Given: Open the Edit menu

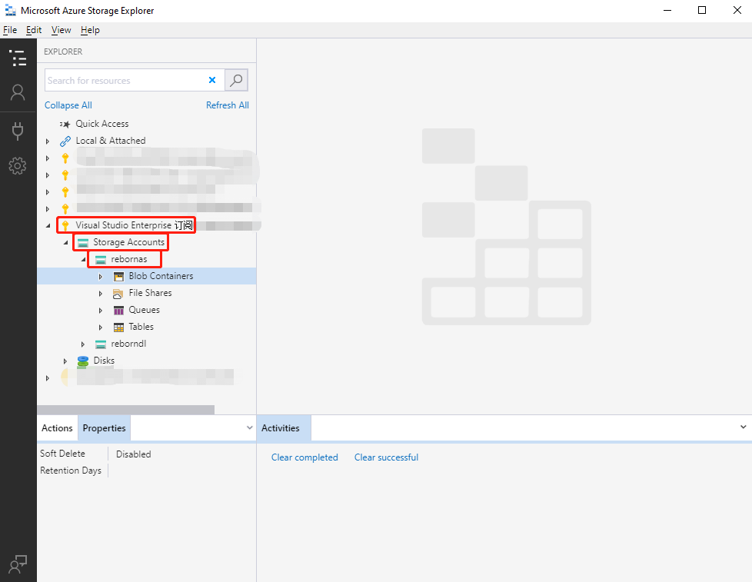Looking at the screenshot, I should coord(34,30).
